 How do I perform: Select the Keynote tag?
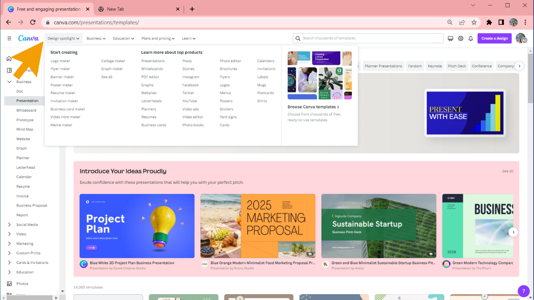(435, 66)
